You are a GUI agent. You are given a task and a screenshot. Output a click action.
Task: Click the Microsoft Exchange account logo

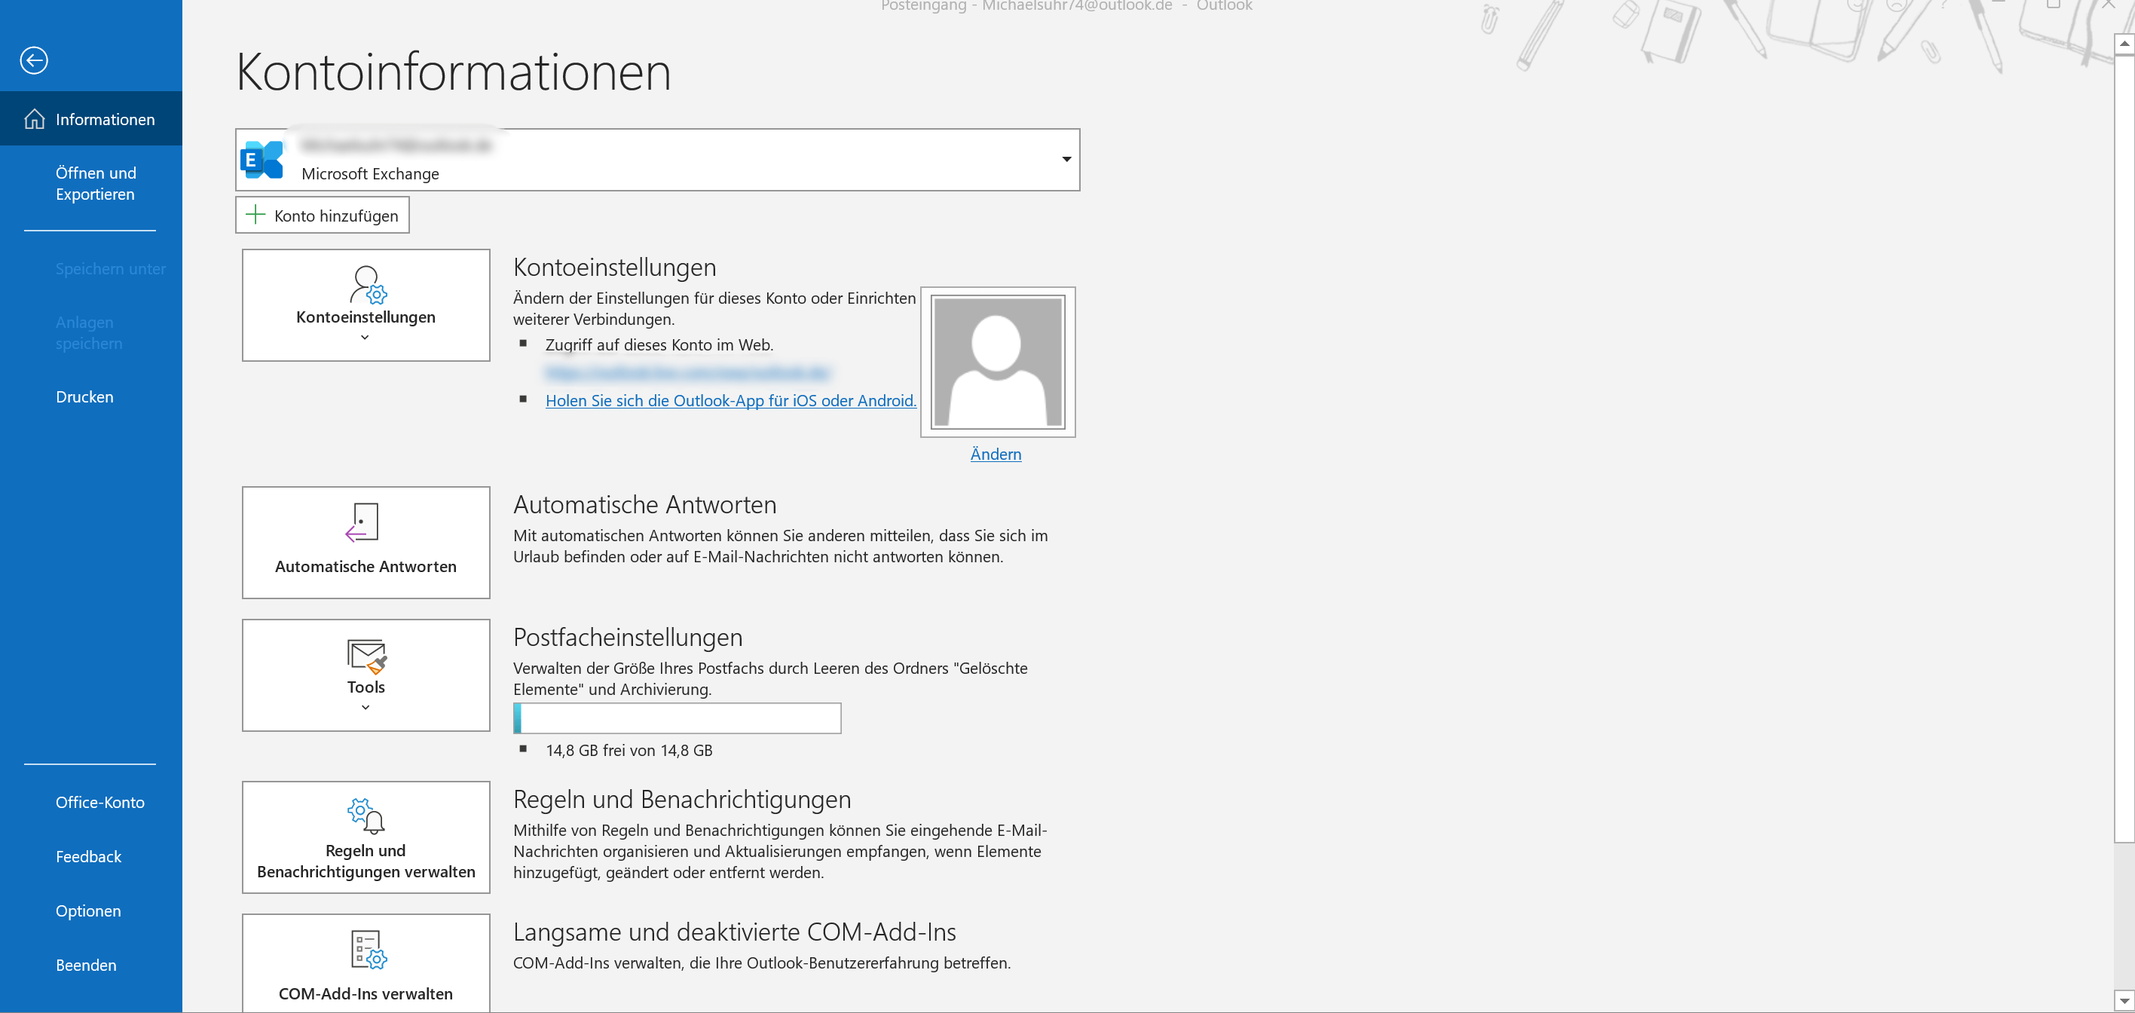[262, 159]
